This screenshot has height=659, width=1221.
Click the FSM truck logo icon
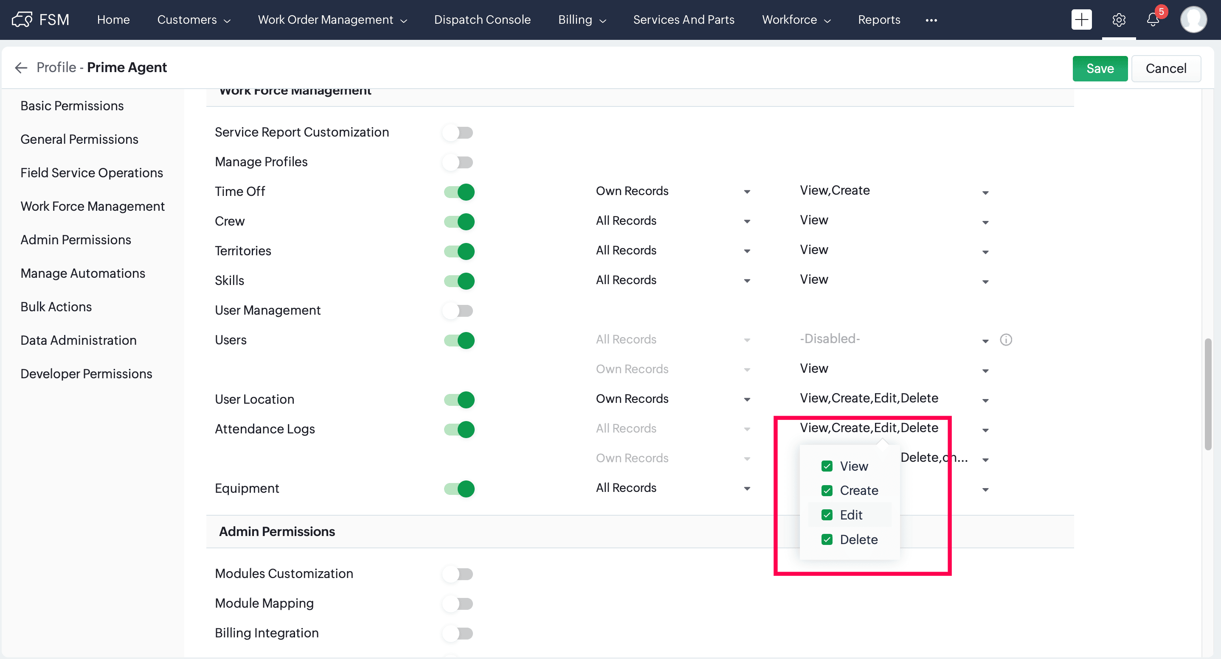pos(22,20)
